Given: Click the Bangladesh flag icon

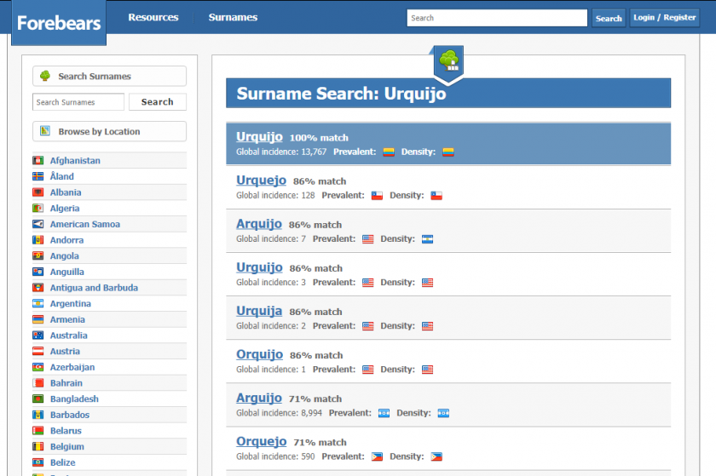Looking at the screenshot, I should click(38, 399).
